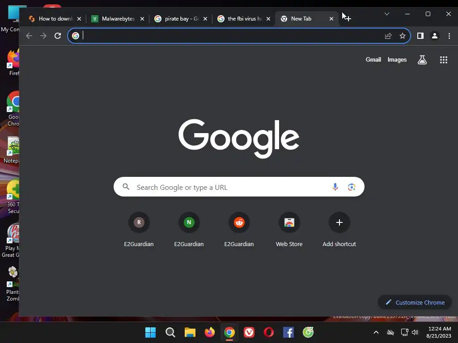Share this page icon in address bar

[x=388, y=36]
